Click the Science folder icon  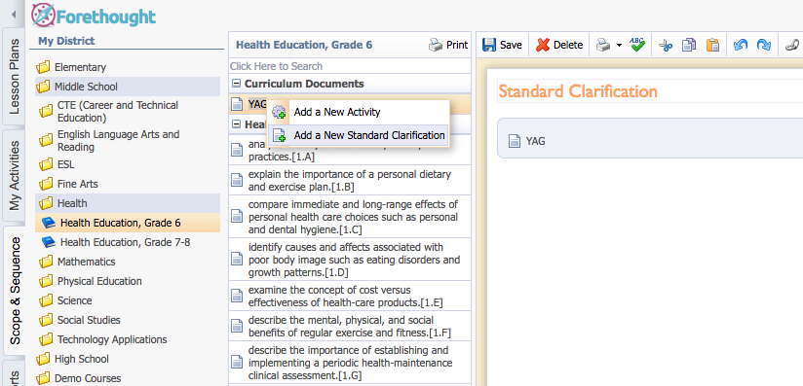(46, 300)
